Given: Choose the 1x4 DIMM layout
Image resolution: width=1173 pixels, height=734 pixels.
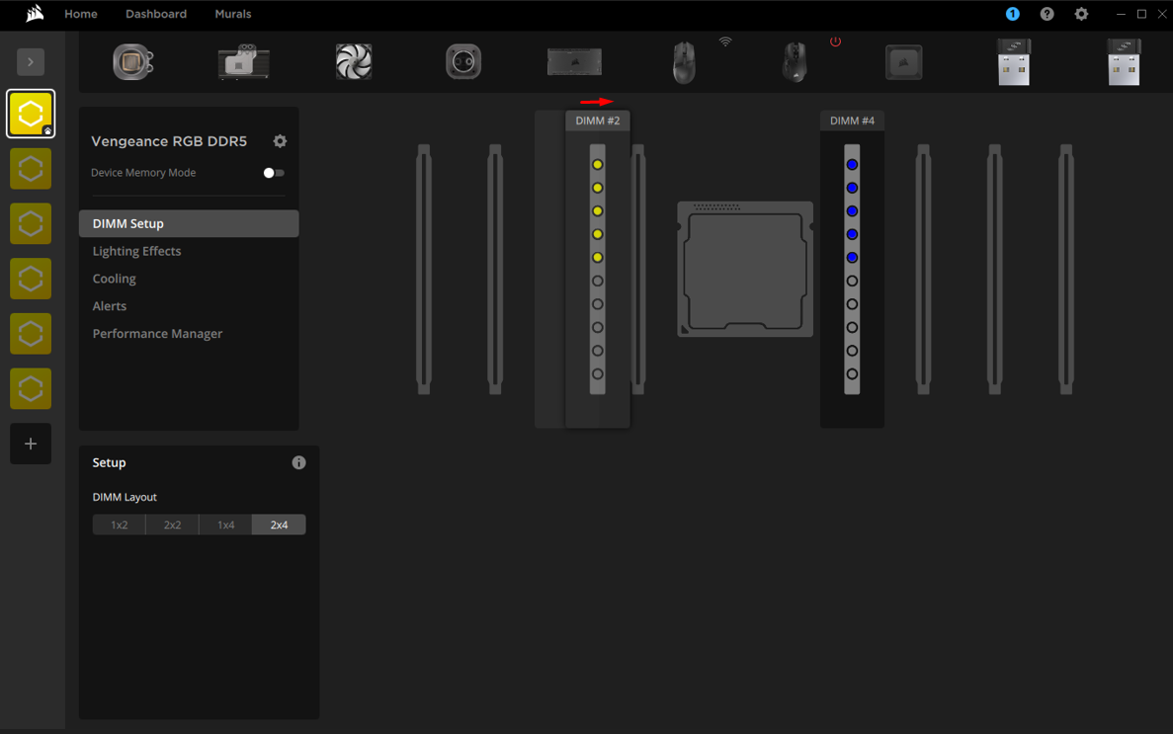Looking at the screenshot, I should pyautogui.click(x=226, y=525).
